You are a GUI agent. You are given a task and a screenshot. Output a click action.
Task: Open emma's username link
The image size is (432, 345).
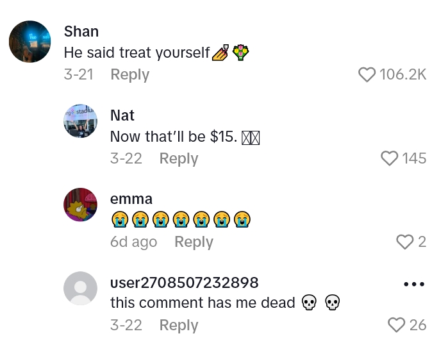click(x=131, y=199)
